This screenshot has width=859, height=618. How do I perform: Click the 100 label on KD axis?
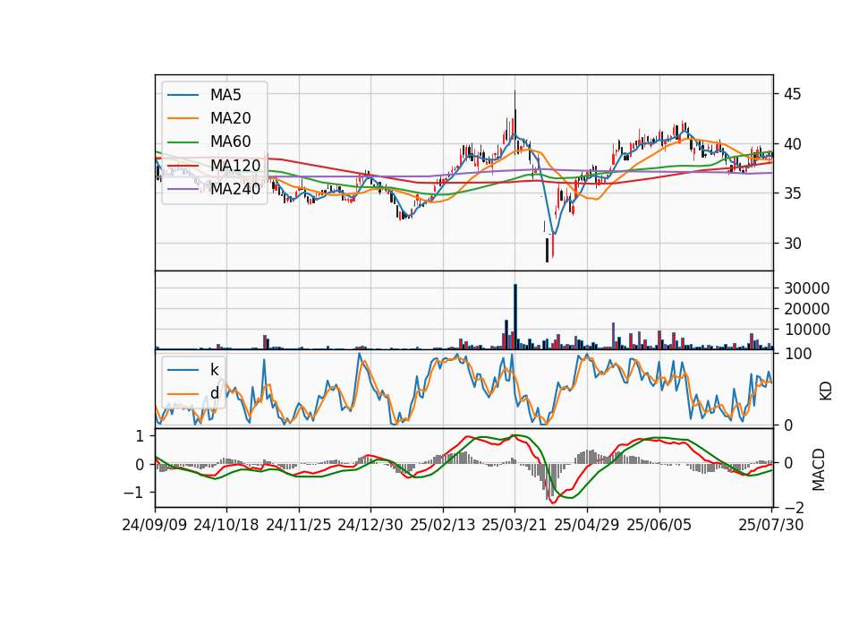[x=798, y=355]
